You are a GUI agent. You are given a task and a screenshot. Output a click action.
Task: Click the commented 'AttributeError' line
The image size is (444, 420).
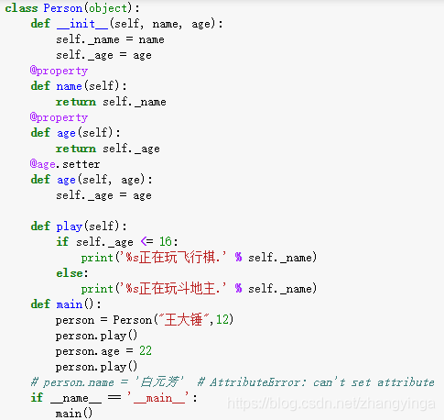click(233, 382)
